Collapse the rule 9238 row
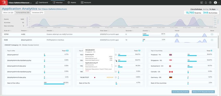Image resolution: width=221 pixels, height=96 pixels. 212,40
